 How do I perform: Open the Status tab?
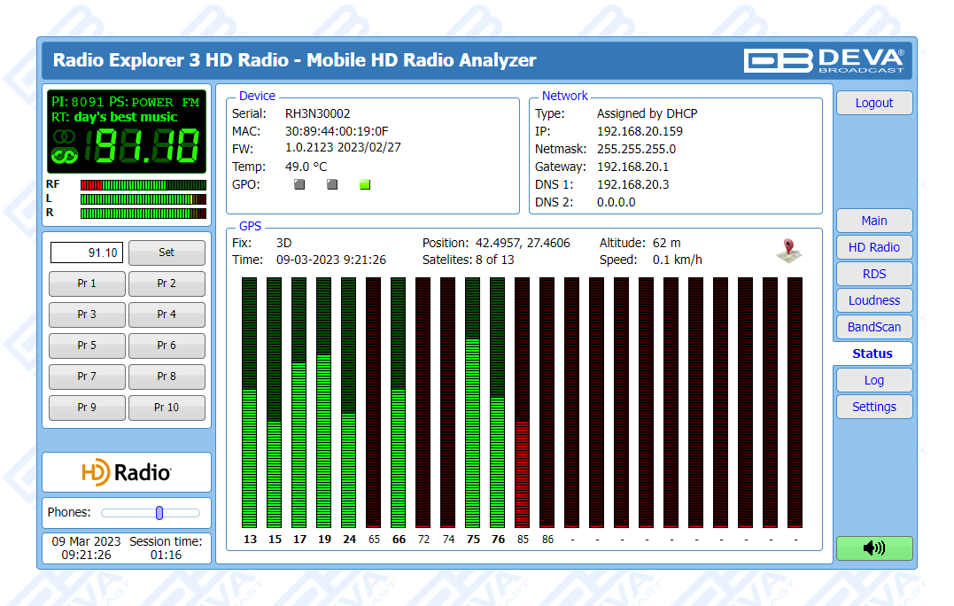pos(873,353)
